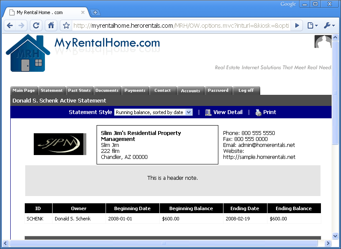The width and height of the screenshot is (341, 249).
Task: Click the Ending Balance column header
Action: tap(294, 208)
